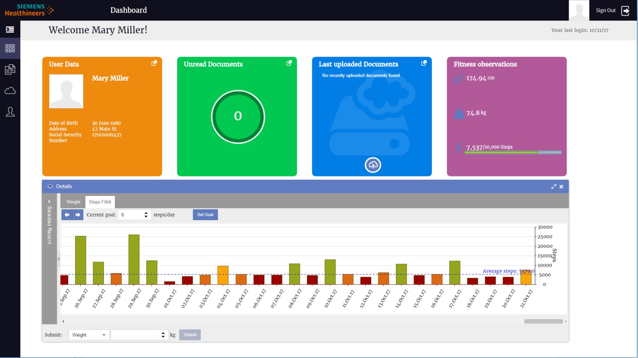Viewport: 638px width, 358px height.
Task: Switch to the Weight tab
Action: click(x=73, y=202)
